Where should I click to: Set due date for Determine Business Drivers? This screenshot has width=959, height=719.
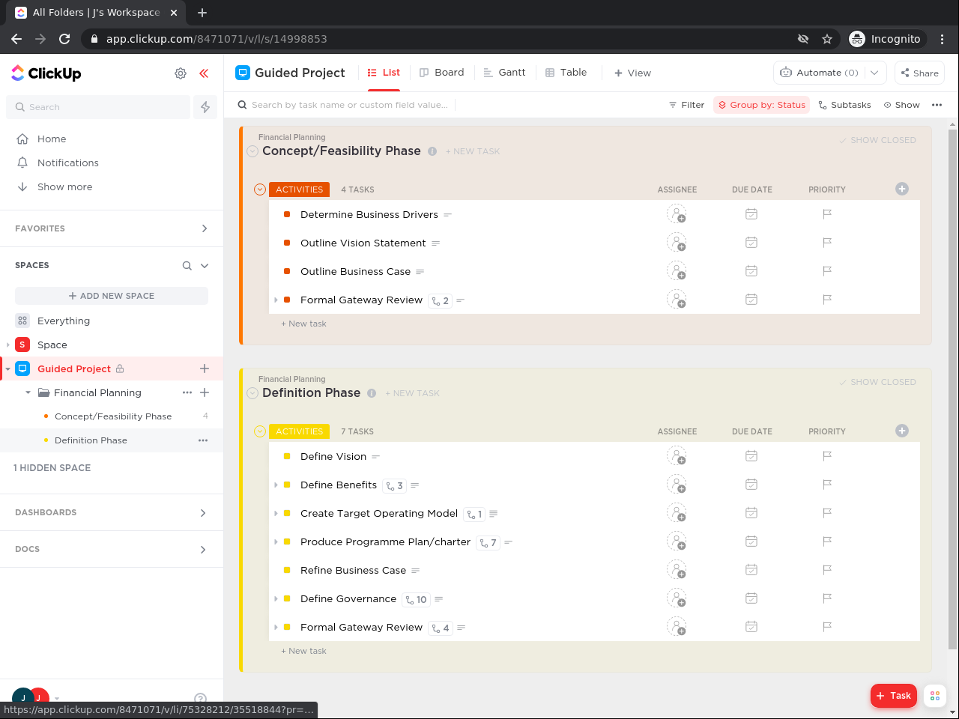[x=751, y=214]
